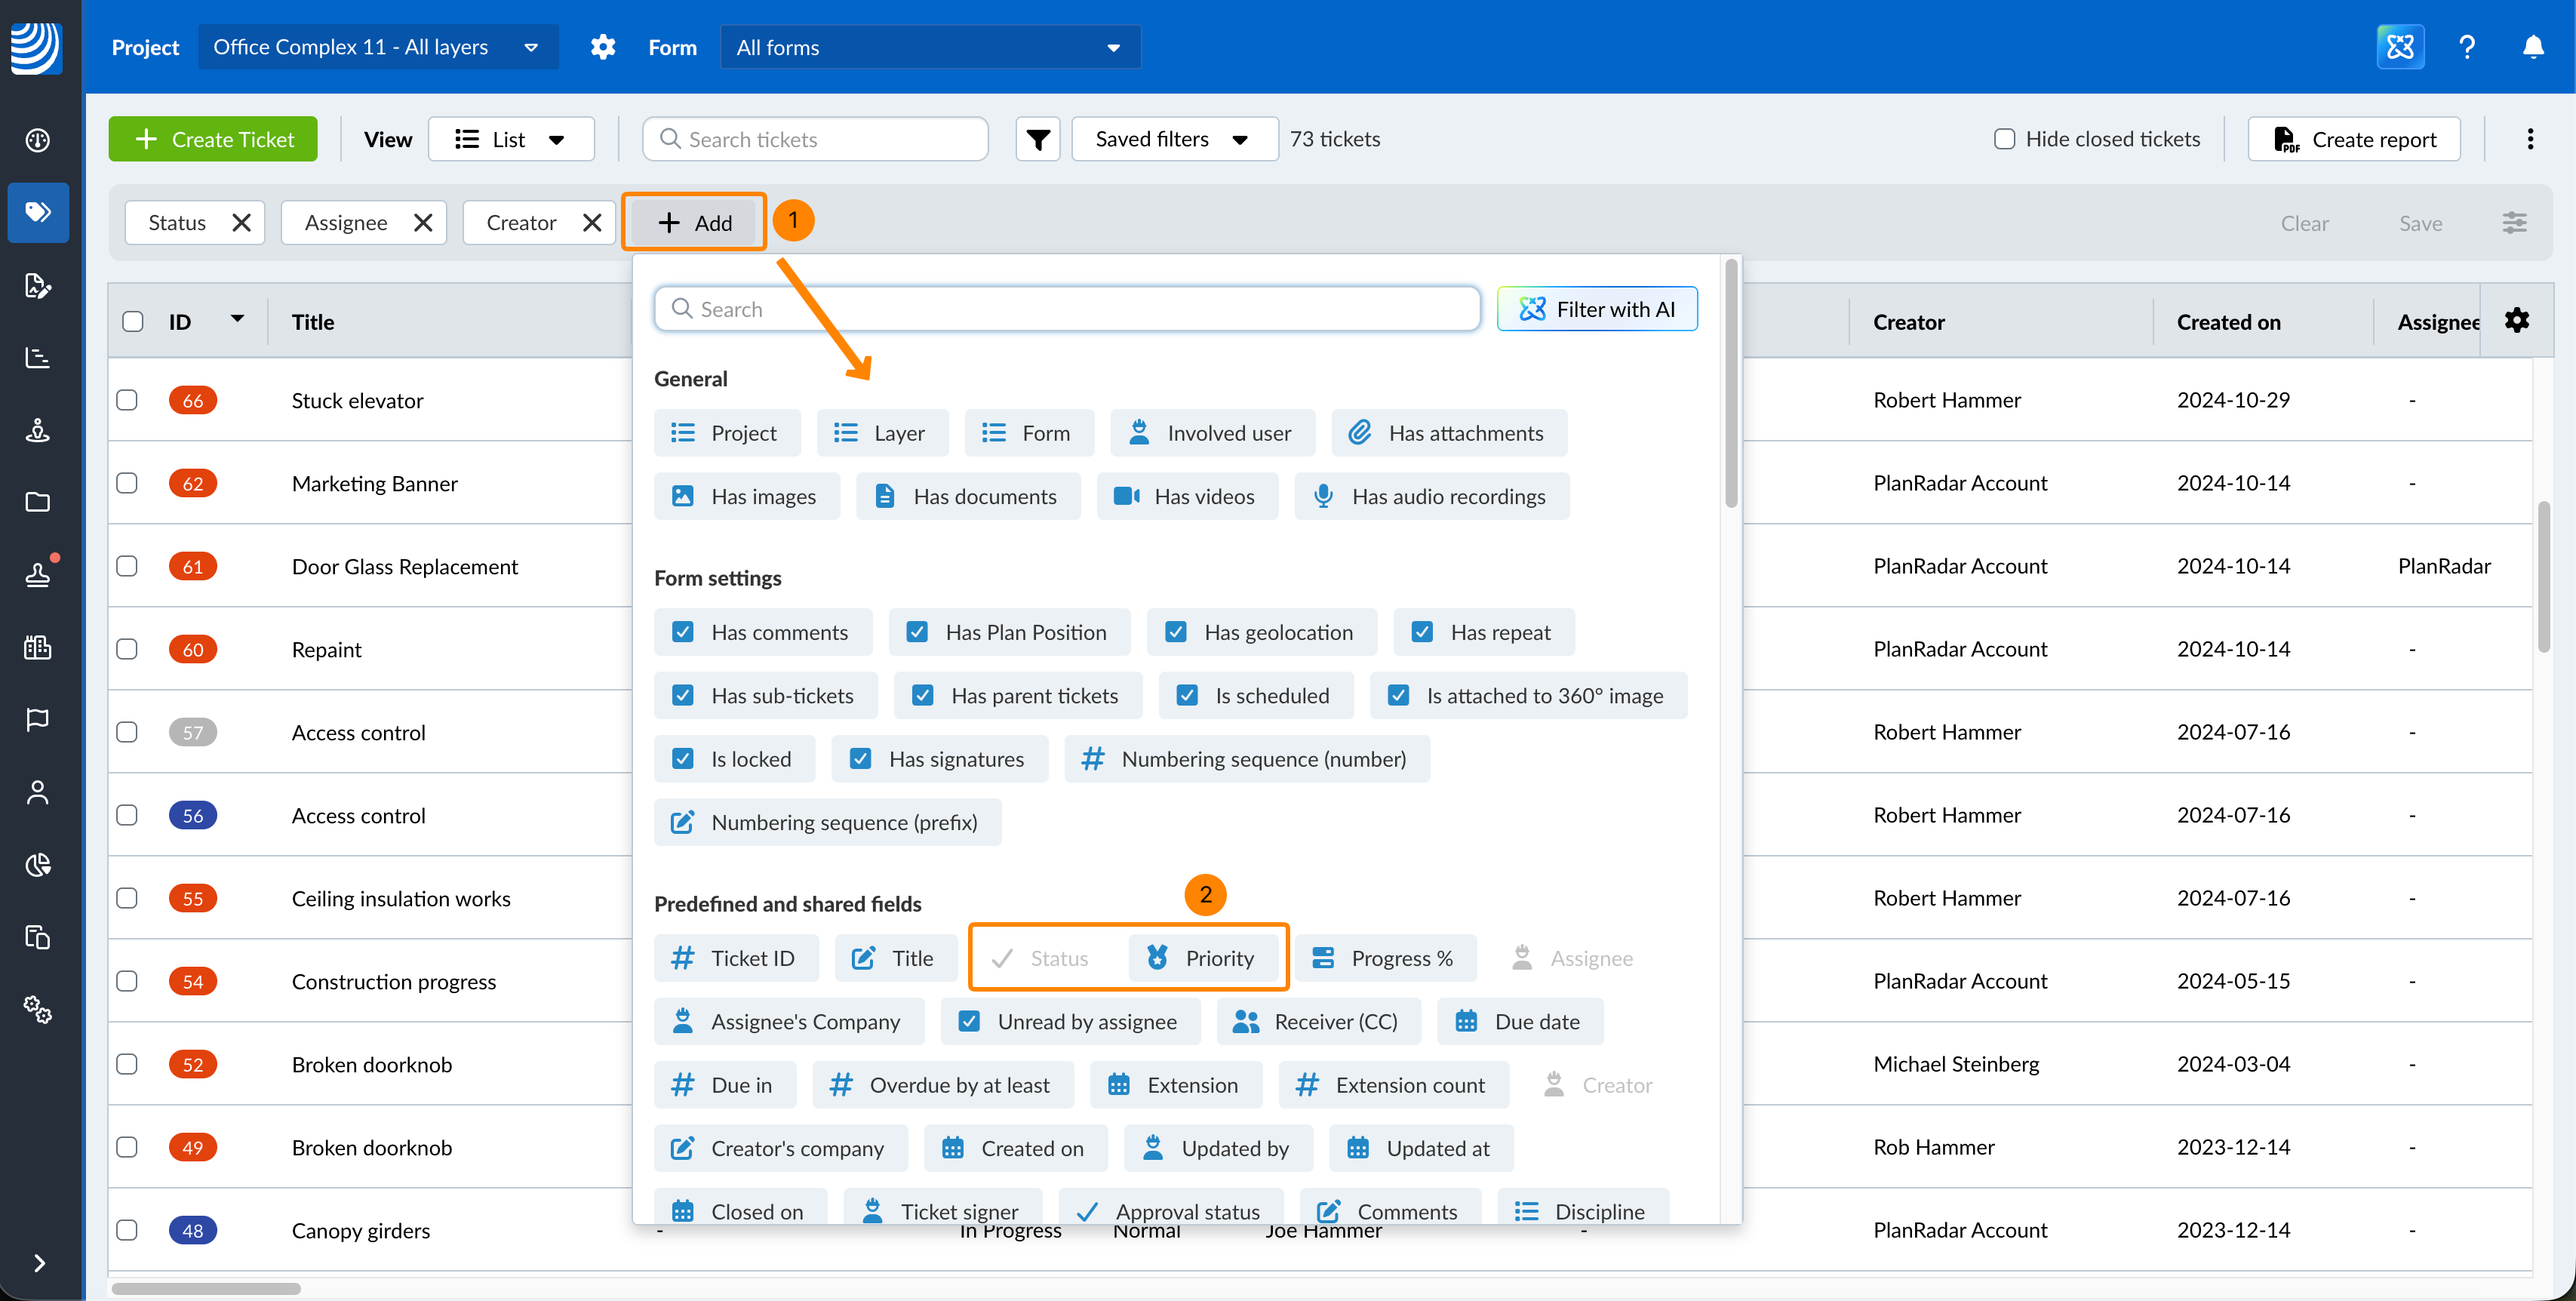Image resolution: width=2576 pixels, height=1301 pixels.
Task: Focus the filter popup Search field
Action: (x=1067, y=309)
